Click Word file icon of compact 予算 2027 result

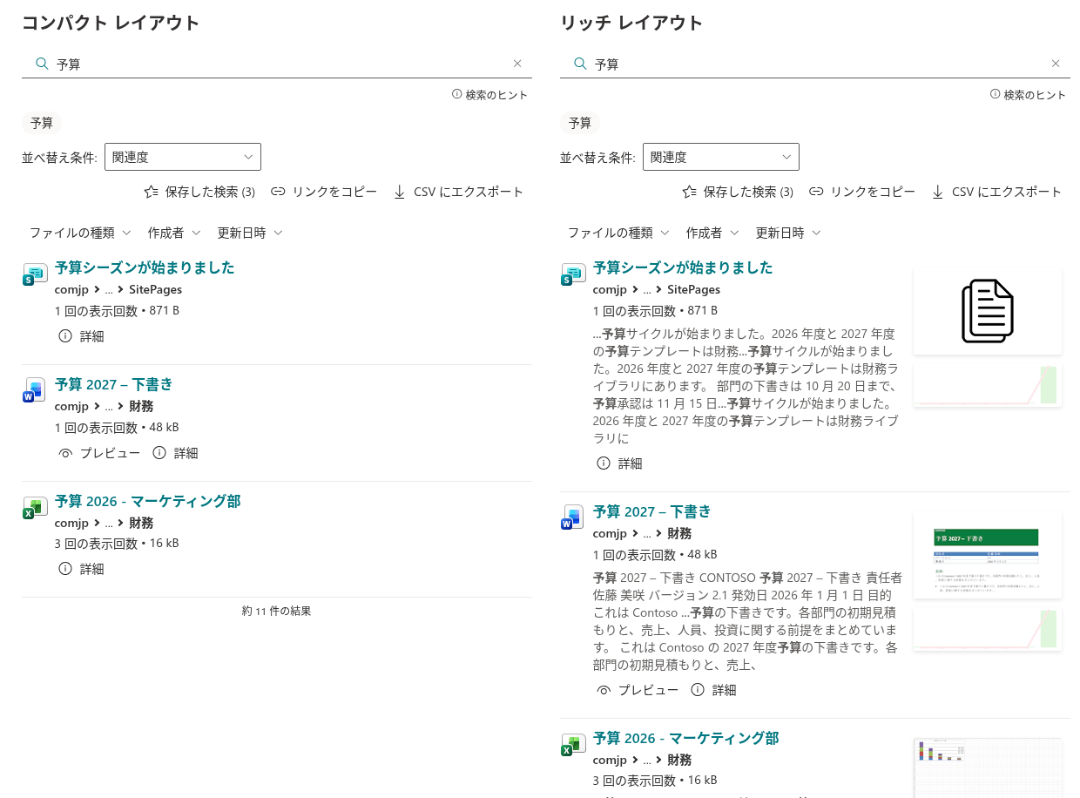pos(35,391)
